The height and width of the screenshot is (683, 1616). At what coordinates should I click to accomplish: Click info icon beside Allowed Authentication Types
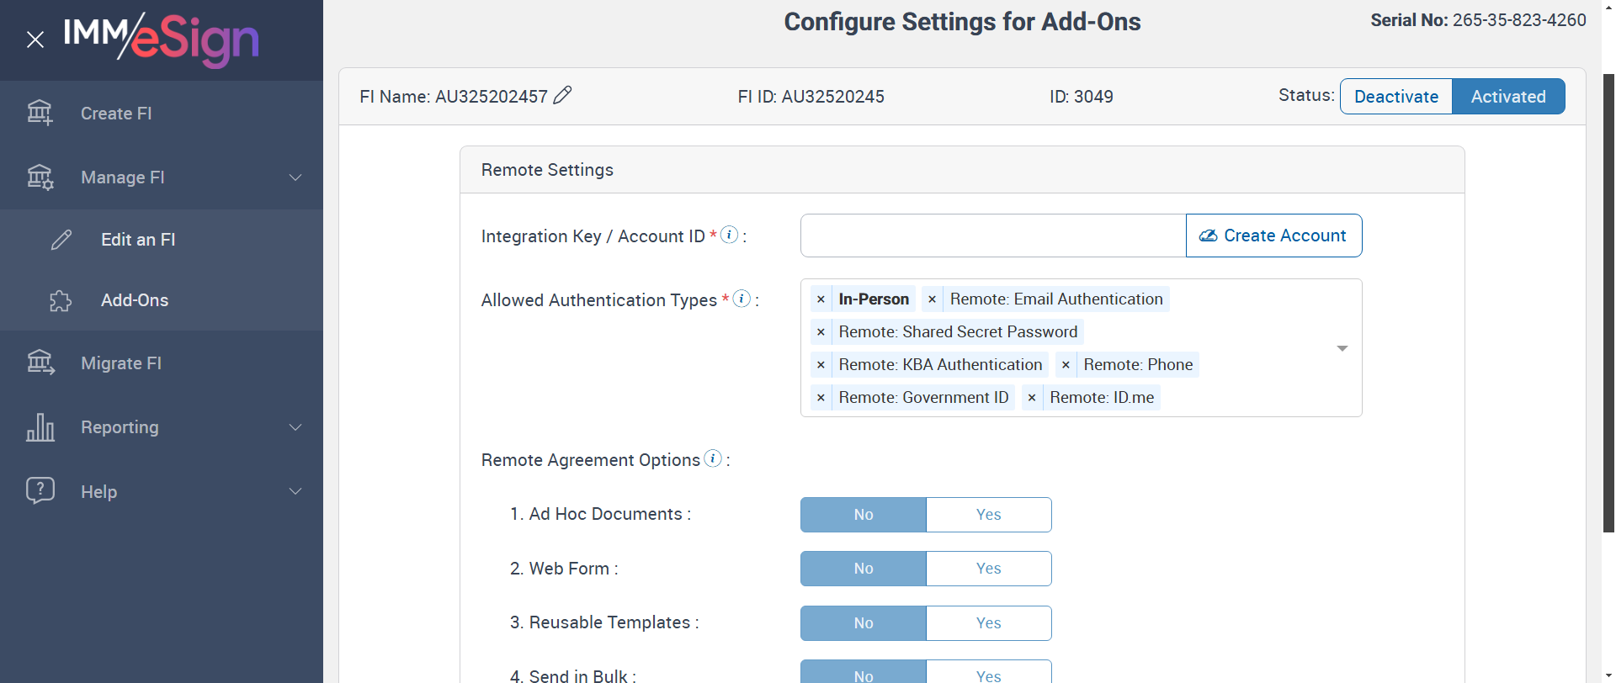click(x=742, y=299)
